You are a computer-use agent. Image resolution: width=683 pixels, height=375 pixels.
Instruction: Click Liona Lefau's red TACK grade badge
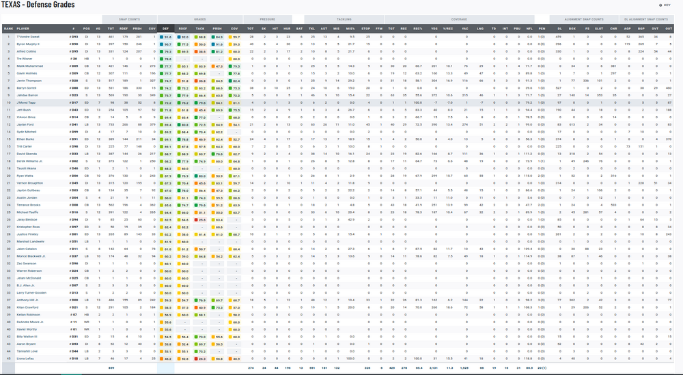pyautogui.click(x=199, y=358)
